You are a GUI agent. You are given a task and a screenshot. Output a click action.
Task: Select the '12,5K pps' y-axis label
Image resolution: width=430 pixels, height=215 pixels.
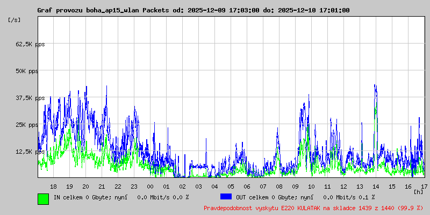[30, 152]
